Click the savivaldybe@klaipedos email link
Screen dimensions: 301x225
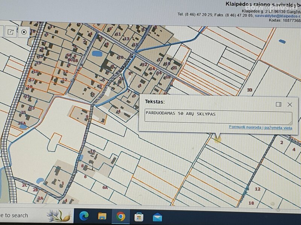(x=278, y=16)
